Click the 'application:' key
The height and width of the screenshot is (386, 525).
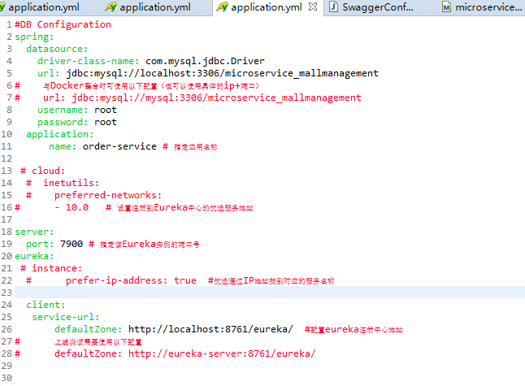pos(60,134)
